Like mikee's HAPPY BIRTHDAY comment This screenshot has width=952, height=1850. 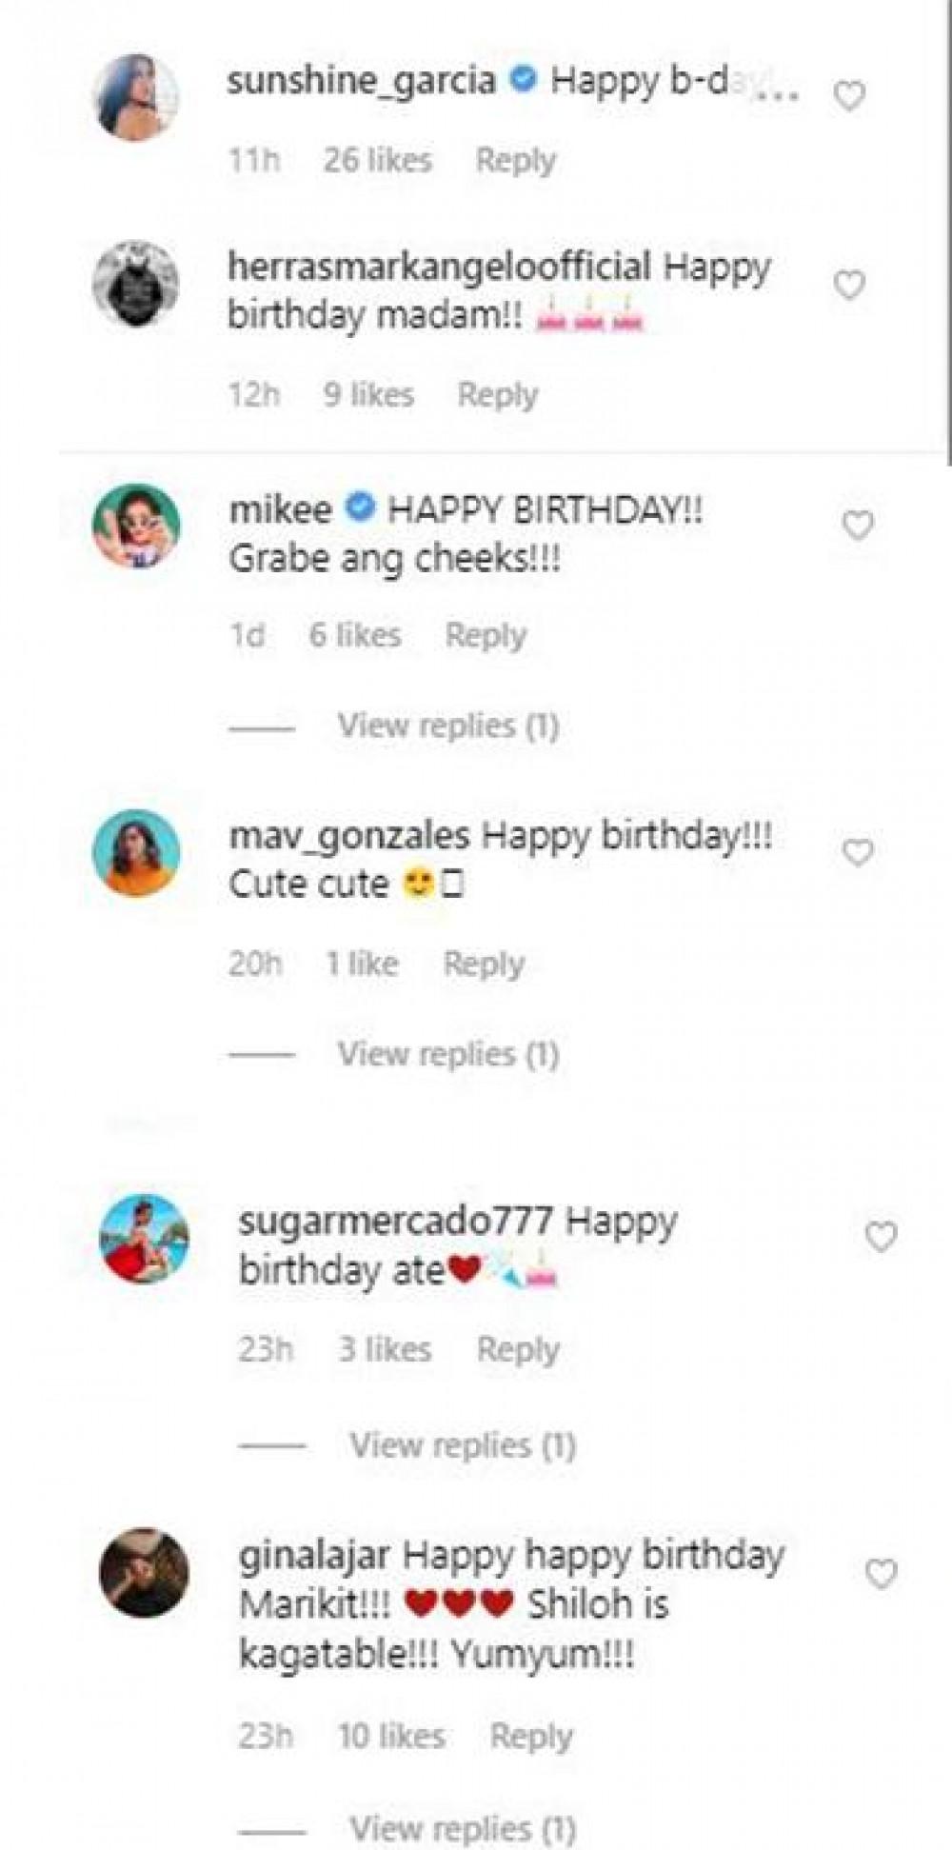pos(858,525)
